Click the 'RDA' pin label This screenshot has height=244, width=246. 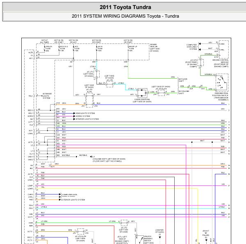(x=31, y=205)
